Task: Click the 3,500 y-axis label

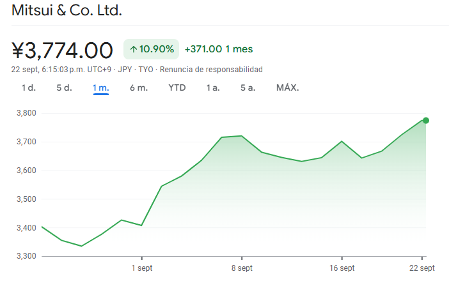Action: (x=26, y=199)
